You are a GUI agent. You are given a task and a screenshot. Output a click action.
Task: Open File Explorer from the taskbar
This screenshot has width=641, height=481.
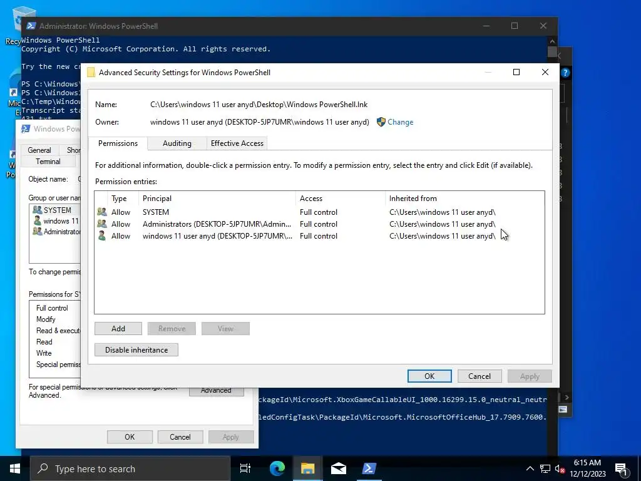[x=307, y=468]
